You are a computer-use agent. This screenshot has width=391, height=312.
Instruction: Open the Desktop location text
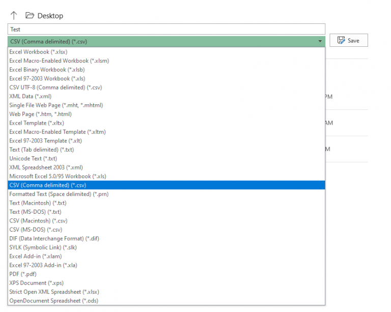click(x=50, y=16)
